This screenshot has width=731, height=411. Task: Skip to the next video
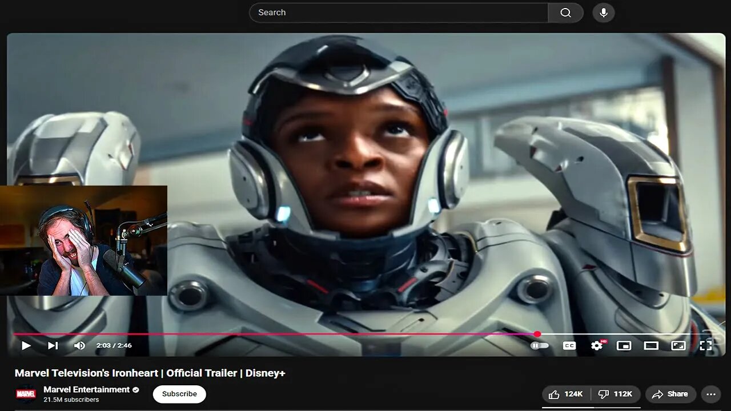click(53, 345)
